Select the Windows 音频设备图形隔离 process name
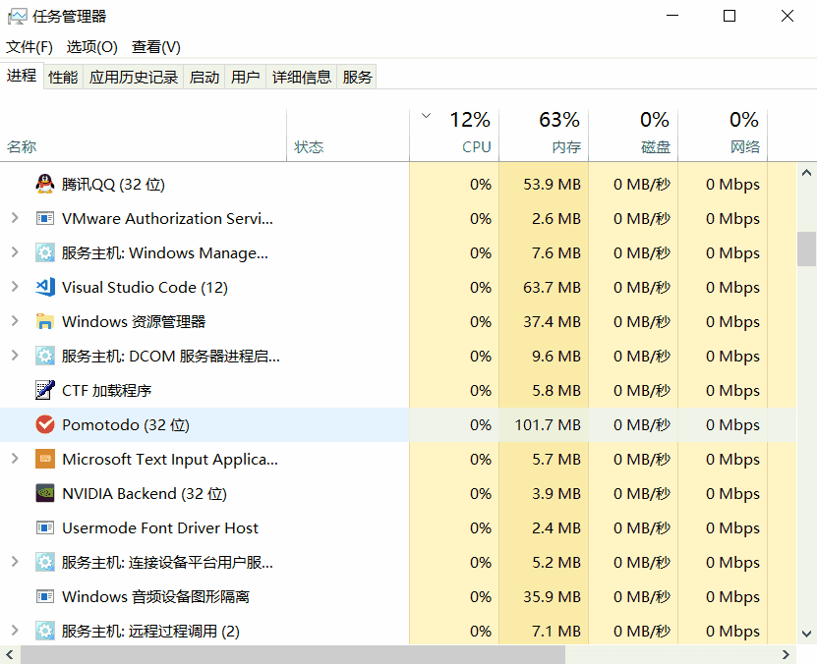The height and width of the screenshot is (664, 817). tap(155, 596)
